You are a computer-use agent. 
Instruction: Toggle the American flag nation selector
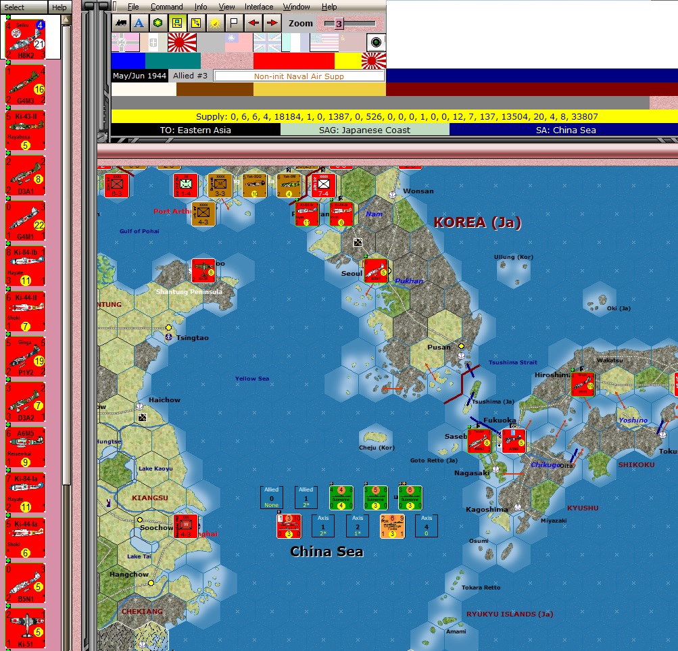323,43
